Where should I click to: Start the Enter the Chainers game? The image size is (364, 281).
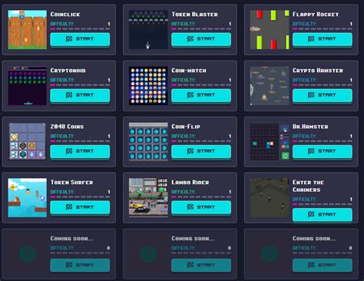coord(323,214)
